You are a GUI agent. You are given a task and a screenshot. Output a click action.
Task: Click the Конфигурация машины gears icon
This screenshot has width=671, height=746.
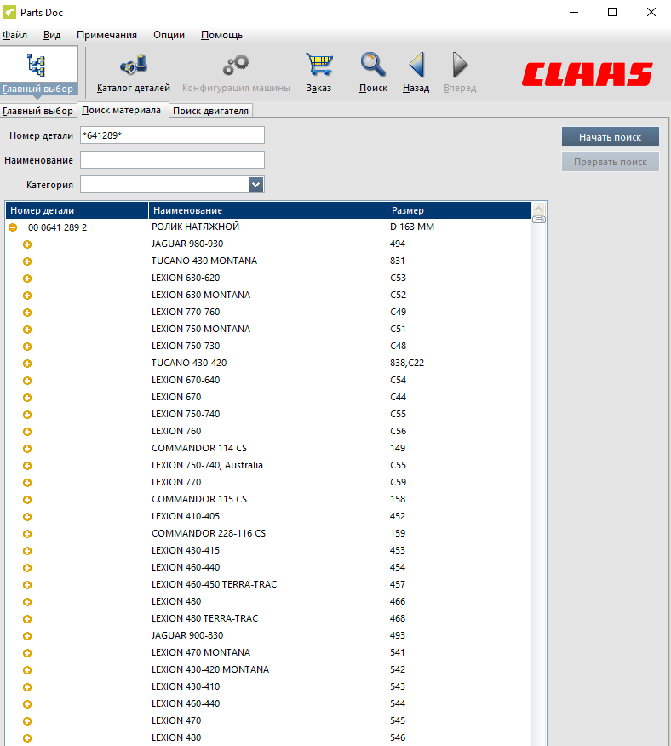[236, 65]
